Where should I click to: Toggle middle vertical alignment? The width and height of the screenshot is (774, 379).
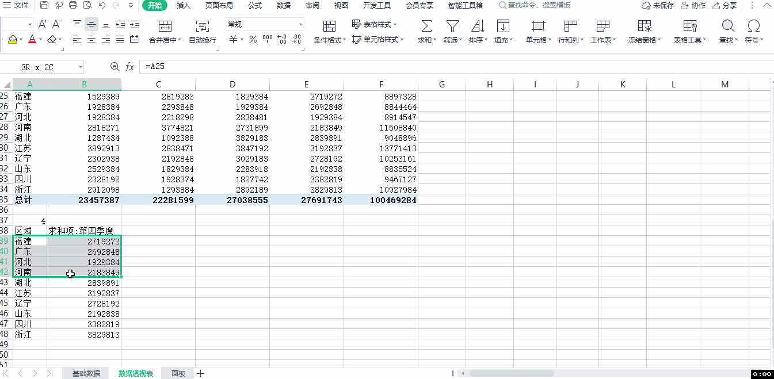click(x=91, y=24)
